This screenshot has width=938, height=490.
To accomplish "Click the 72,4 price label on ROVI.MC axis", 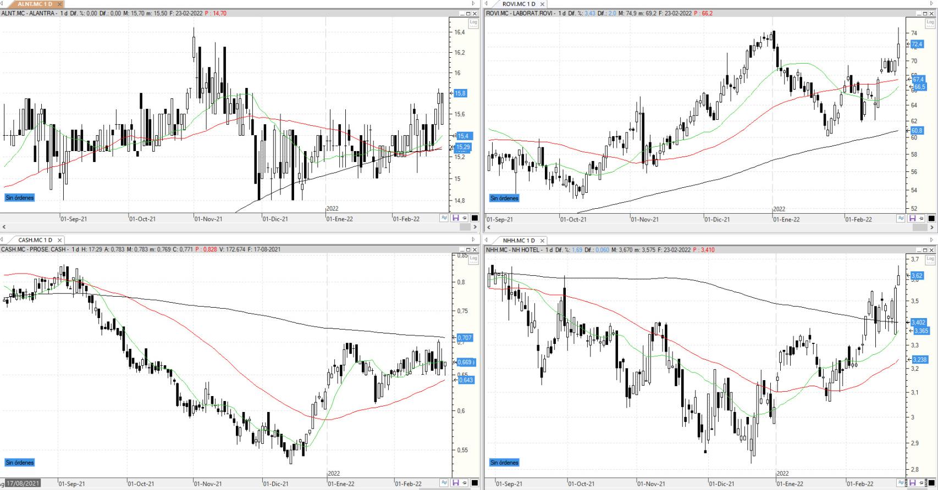I will click(x=917, y=44).
